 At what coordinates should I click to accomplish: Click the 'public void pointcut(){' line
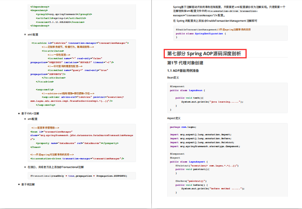192,170
